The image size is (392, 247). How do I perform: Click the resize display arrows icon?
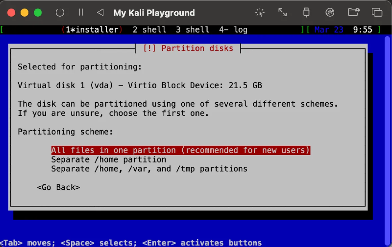pyautogui.click(x=283, y=13)
